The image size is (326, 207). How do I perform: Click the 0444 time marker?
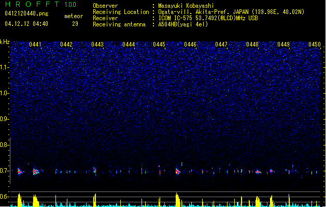[129, 45]
